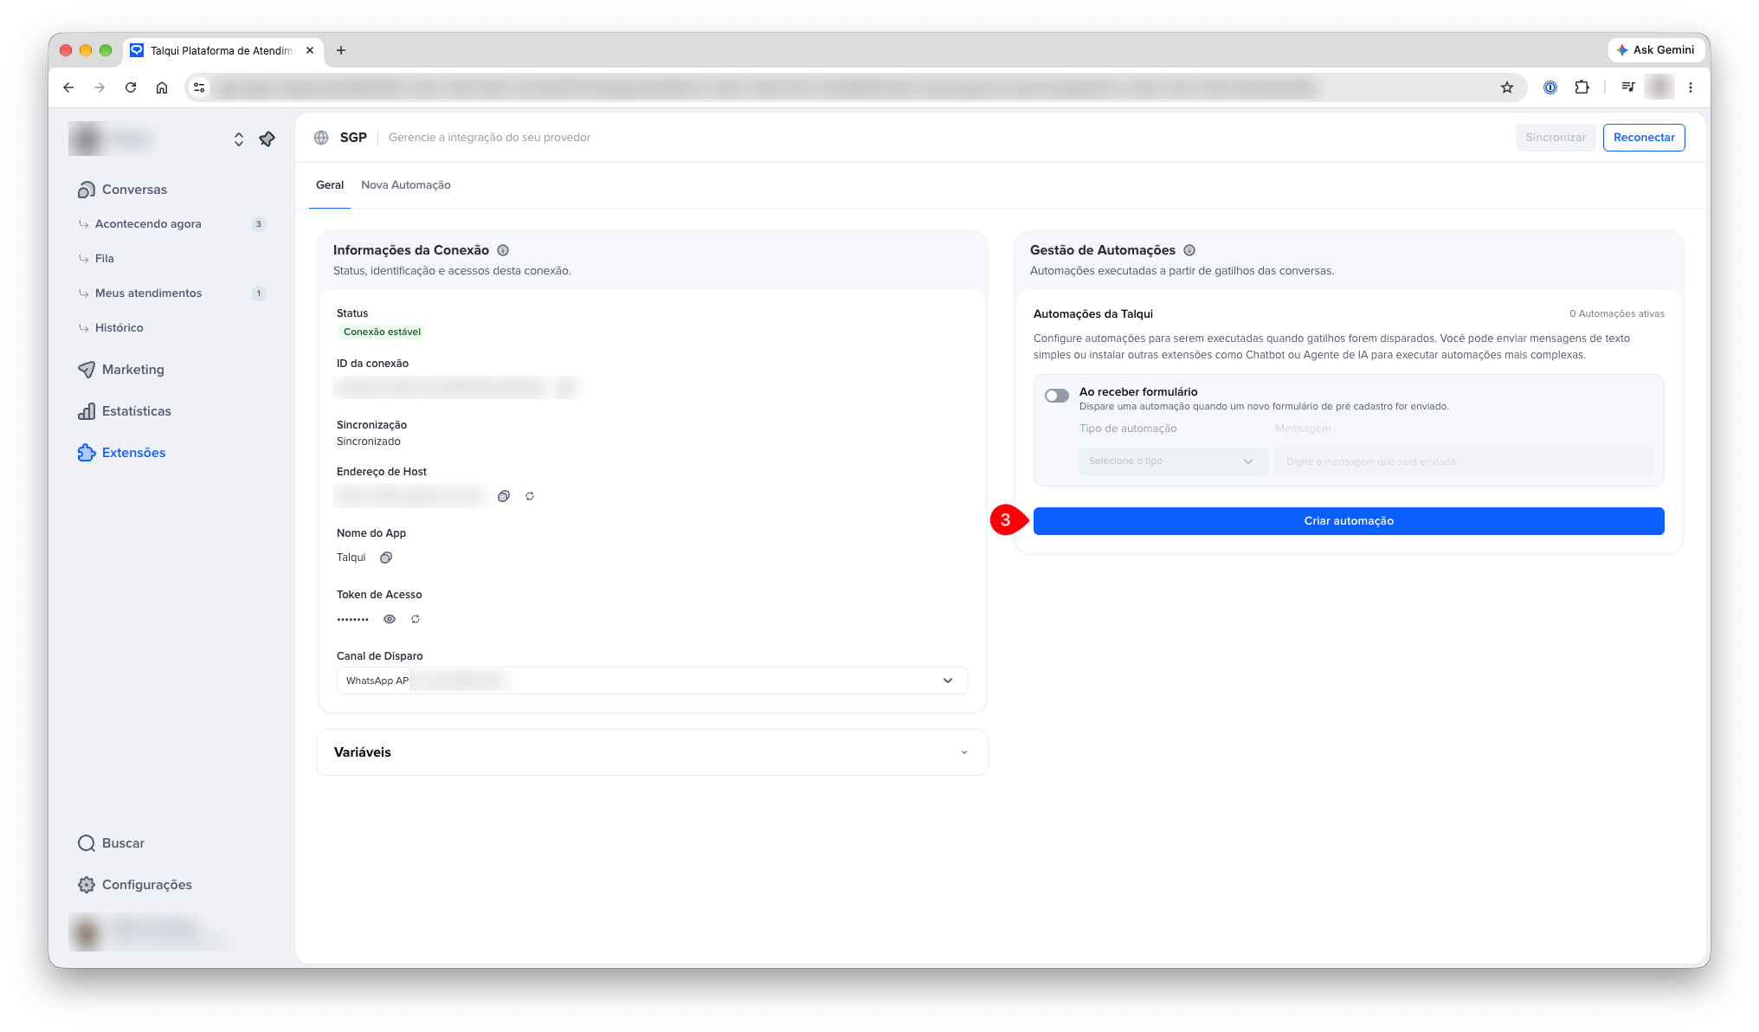Screen dimensions: 1759x1032
Task: Enable the Ao receber formulário toggle
Action: click(x=1057, y=396)
